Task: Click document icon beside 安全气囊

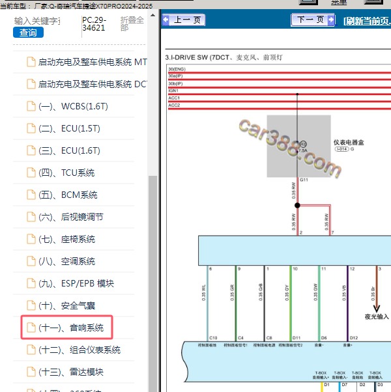Action: pos(31,305)
